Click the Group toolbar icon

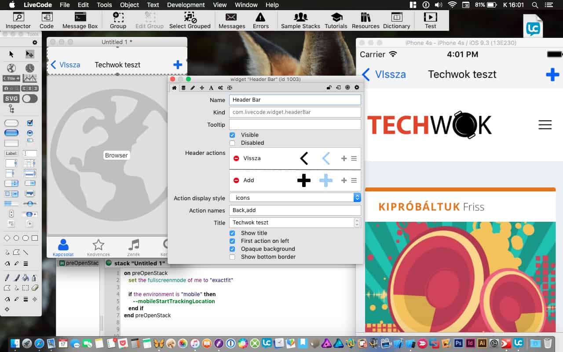click(118, 21)
